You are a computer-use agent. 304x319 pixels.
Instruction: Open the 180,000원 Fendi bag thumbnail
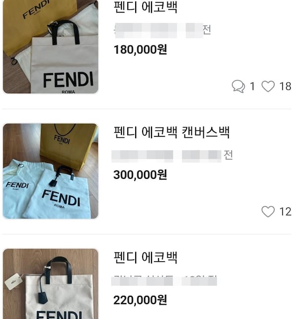[x=50, y=46]
